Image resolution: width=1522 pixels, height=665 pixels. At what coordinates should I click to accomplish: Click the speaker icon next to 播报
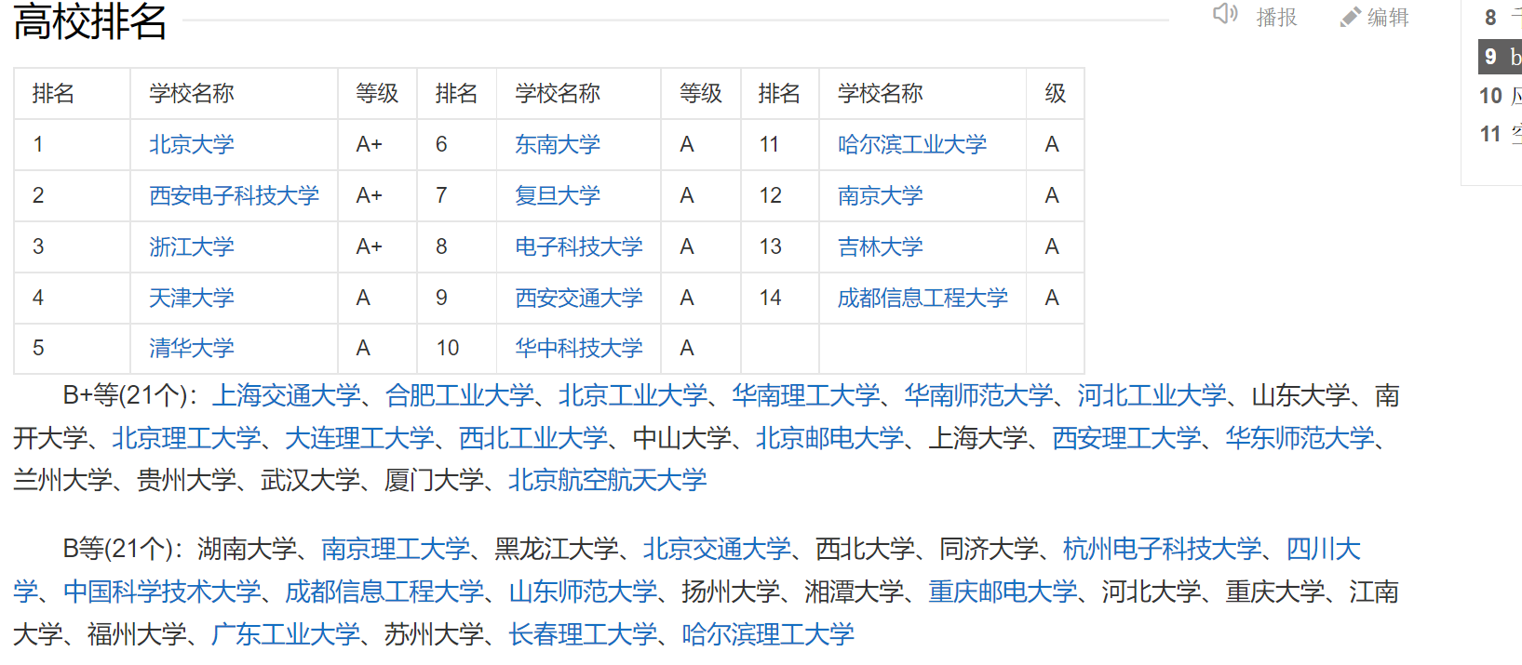coord(1225,14)
